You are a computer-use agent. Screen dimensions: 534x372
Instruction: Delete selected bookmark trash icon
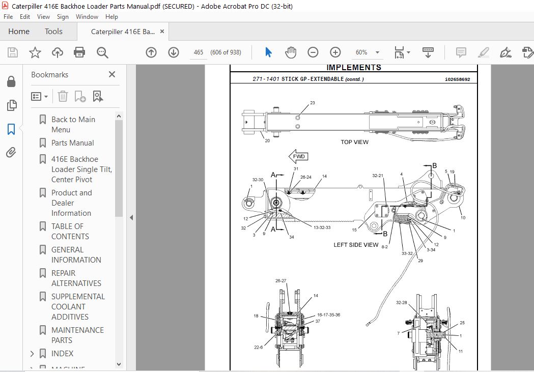click(x=63, y=96)
